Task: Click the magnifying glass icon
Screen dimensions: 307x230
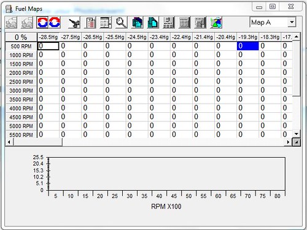Action: [x=121, y=23]
